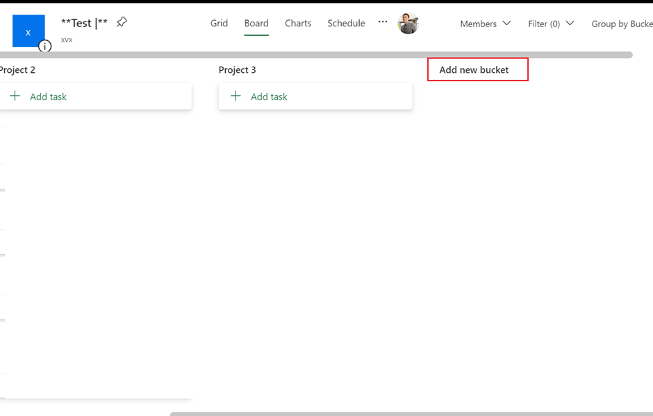Viewport: 653px width, 416px height.
Task: Select the Board view tab
Action: coord(256,23)
